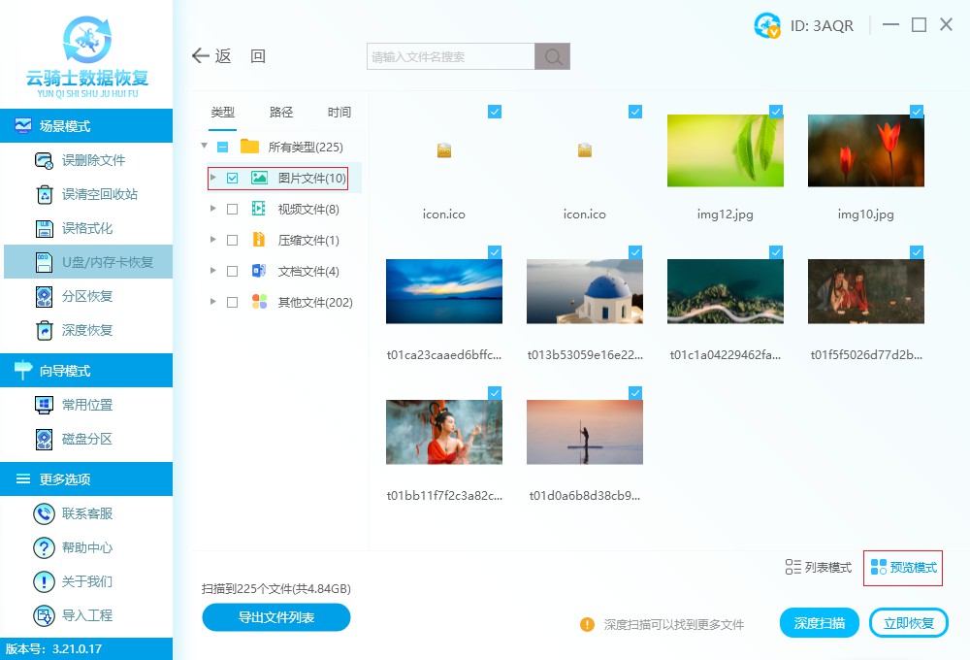Deselect the img12.jpg thumbnail checkbox
This screenshot has height=660, width=970.
point(775,112)
